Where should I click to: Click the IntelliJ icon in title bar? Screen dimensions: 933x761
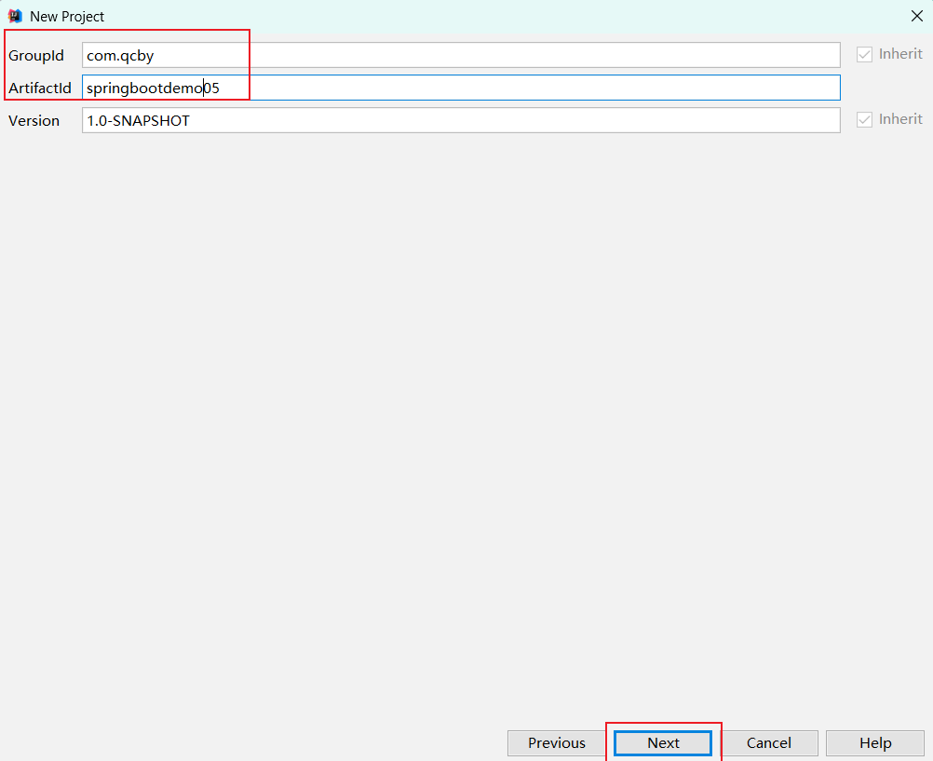pyautogui.click(x=15, y=16)
